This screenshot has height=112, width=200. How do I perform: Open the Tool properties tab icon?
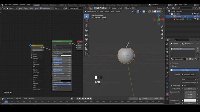click(167, 44)
